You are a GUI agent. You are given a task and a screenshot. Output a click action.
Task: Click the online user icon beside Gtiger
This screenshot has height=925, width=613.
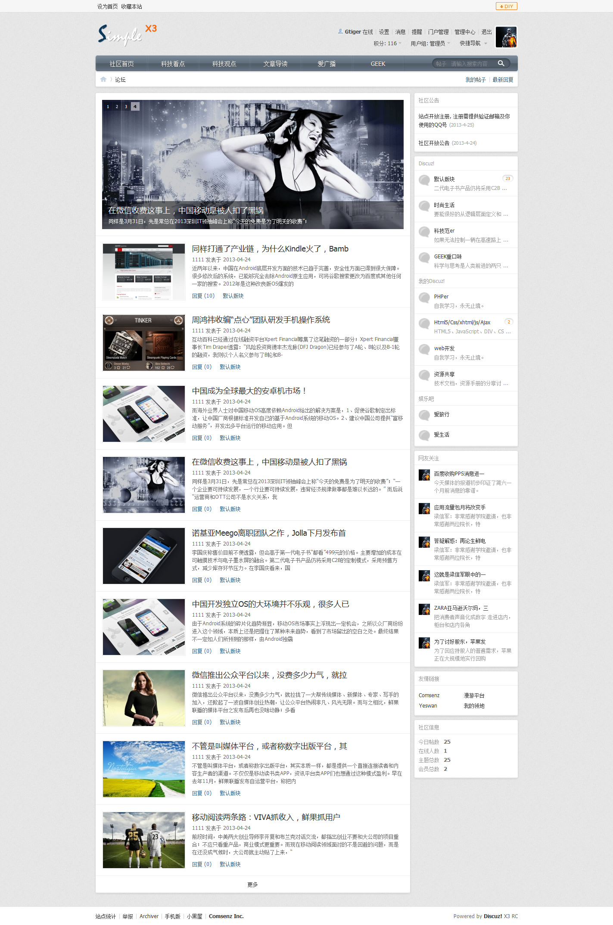[x=341, y=31]
